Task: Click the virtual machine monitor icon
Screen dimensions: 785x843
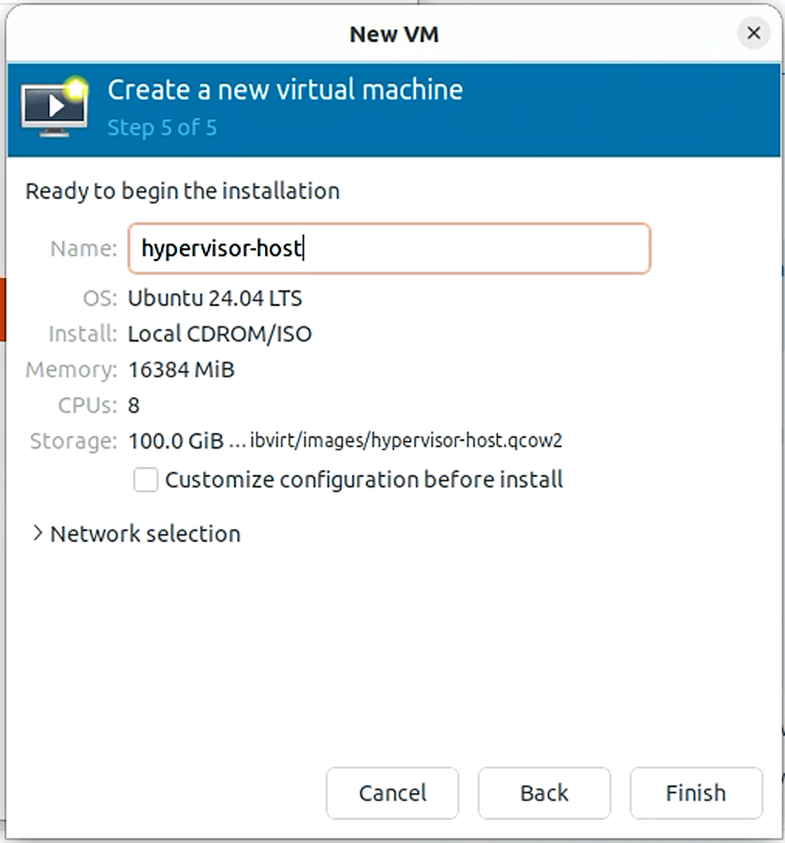Action: coord(53,108)
